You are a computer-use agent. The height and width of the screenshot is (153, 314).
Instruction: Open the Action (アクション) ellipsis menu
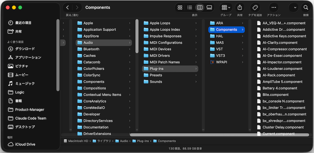[x=273, y=8]
